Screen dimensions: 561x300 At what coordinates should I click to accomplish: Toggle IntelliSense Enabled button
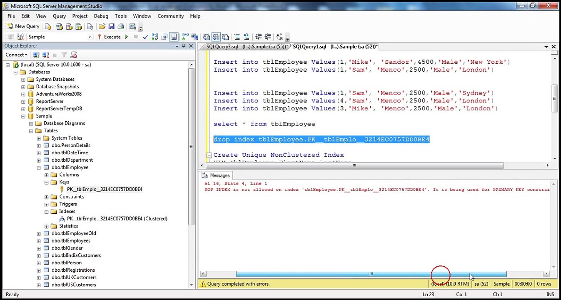(174, 37)
